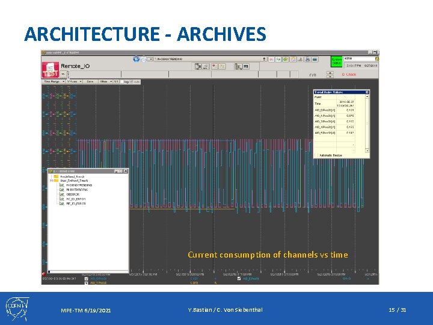This screenshot has height=325, width=433.
Task: Minimize the trend tree window
Action: point(117,172)
